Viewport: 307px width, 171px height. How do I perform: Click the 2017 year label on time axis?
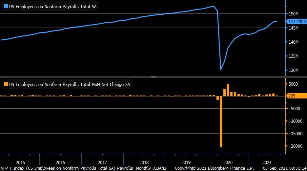[102, 162]
